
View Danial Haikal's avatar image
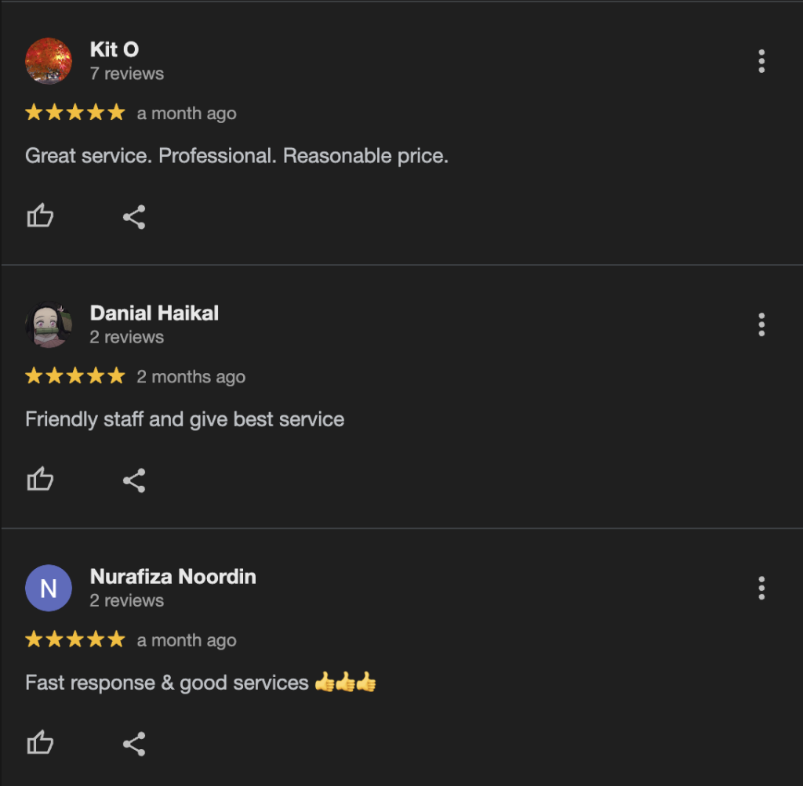tap(49, 324)
